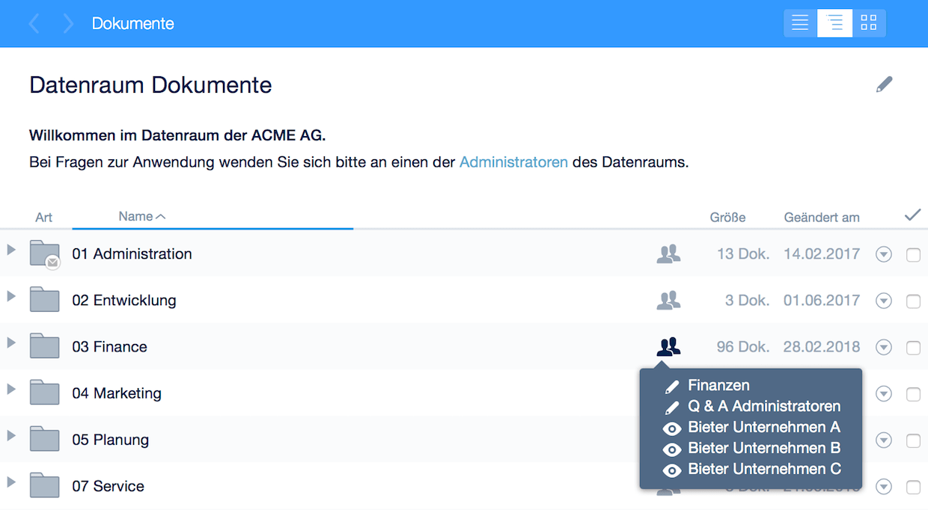Open the action dropdown for 03 Finance
Screen dimensions: 928x510
pos(884,348)
